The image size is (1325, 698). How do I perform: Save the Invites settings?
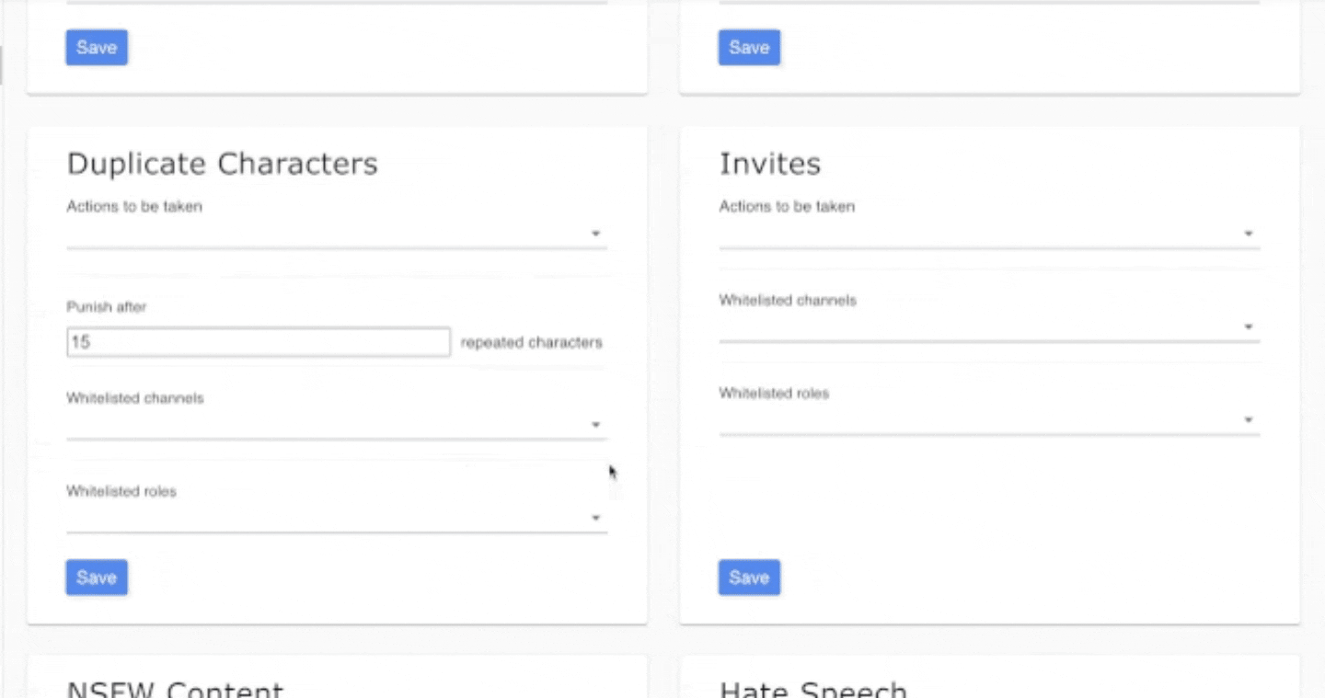[x=749, y=578]
